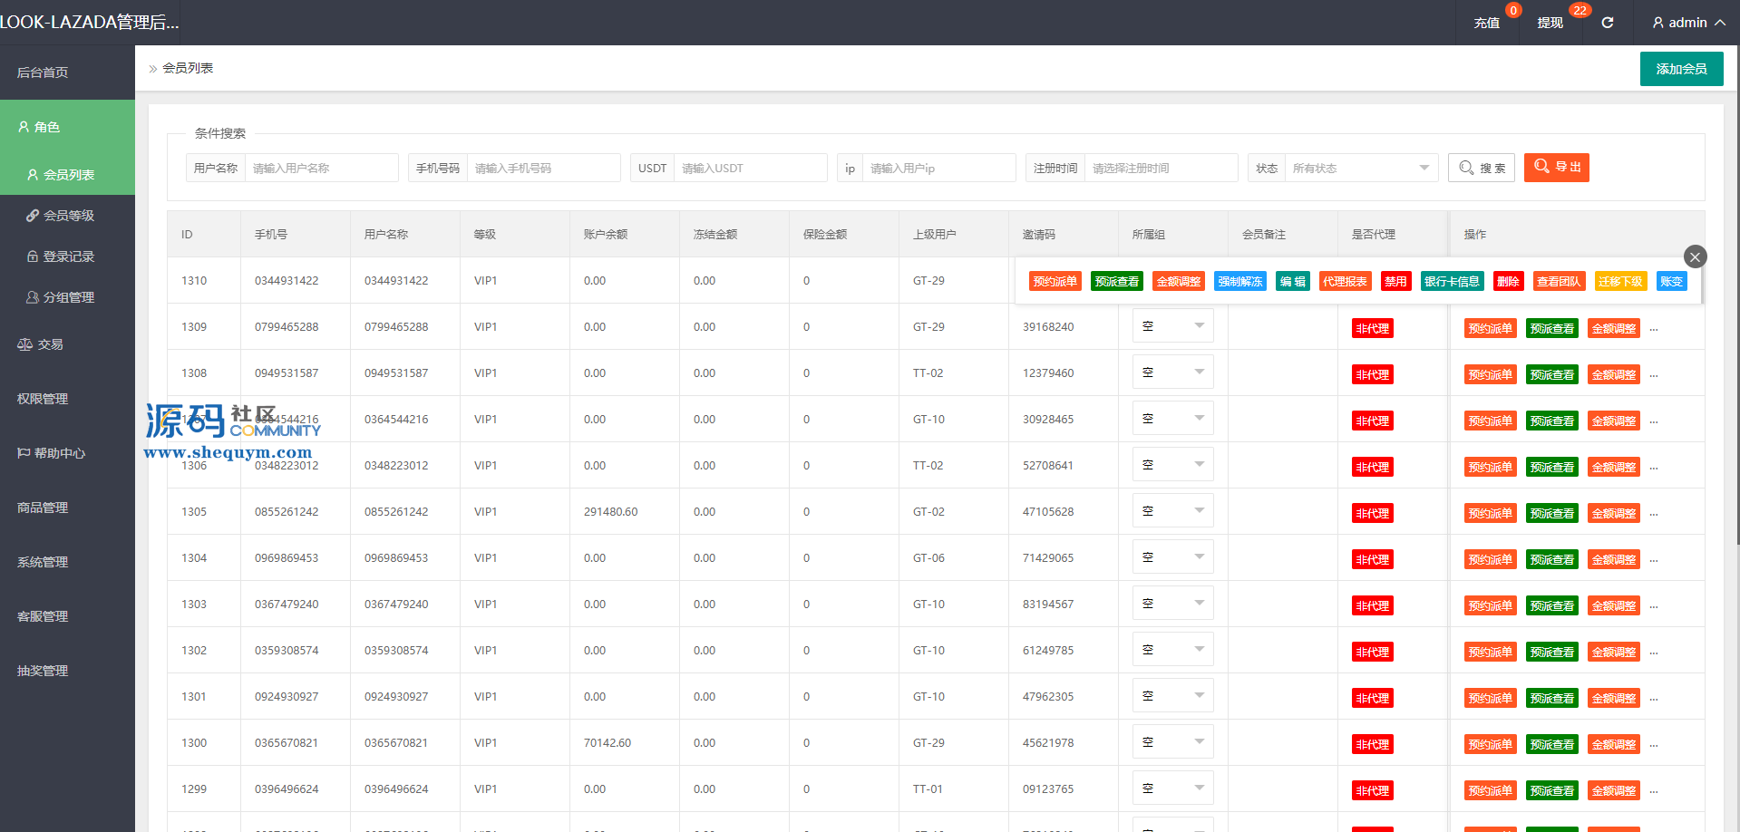Click 禁用 in the actions popup
This screenshot has height=832, width=1740.
point(1396,281)
